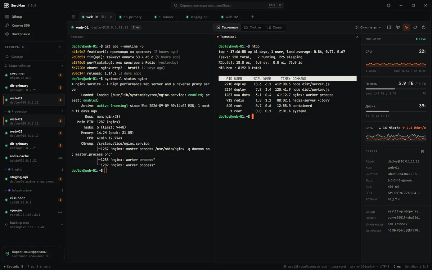
Task: Add a new server with plus icon
Action: 60,47
